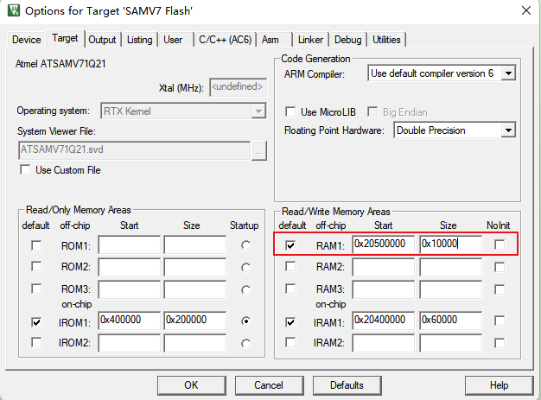Toggle the Use Custom File checkbox
541x400 pixels.
click(x=25, y=170)
